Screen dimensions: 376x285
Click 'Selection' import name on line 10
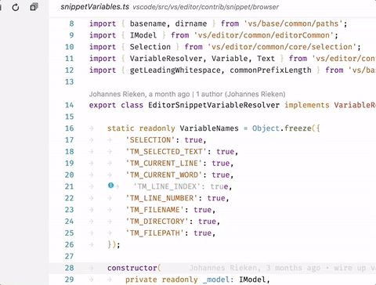point(150,47)
